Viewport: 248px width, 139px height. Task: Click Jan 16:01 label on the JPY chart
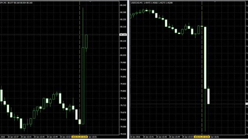92,137
